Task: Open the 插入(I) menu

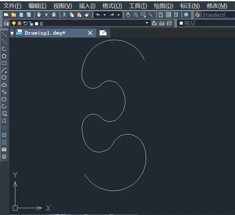Action: (x=87, y=6)
